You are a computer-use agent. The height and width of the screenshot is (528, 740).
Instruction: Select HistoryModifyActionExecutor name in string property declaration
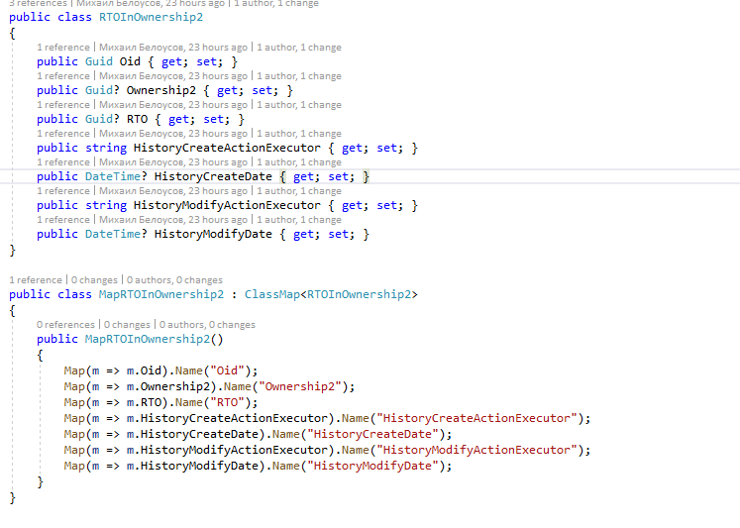coord(227,206)
